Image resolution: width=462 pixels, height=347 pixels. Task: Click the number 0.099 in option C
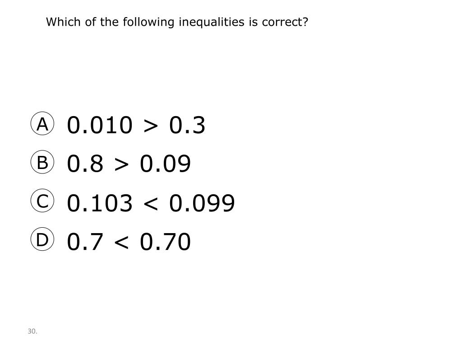click(202, 203)
